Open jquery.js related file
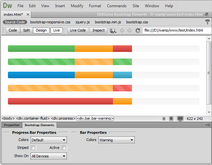Screen dimensions: 212x165 pyautogui.click(x=83, y=22)
